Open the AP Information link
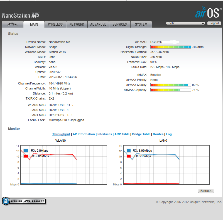This screenshot has width=223, height=220. pos(84,134)
